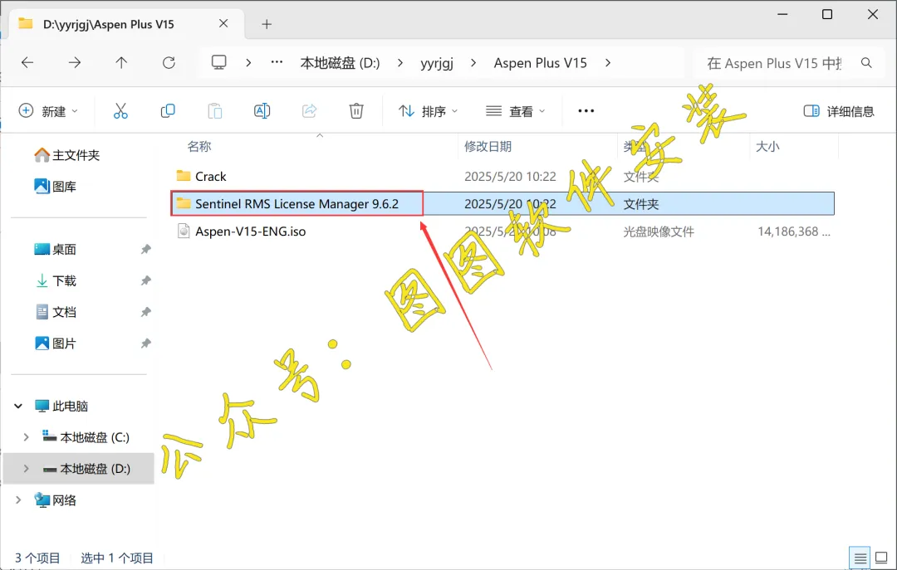Select the Crack folder
This screenshot has height=570, width=897.
(210, 176)
